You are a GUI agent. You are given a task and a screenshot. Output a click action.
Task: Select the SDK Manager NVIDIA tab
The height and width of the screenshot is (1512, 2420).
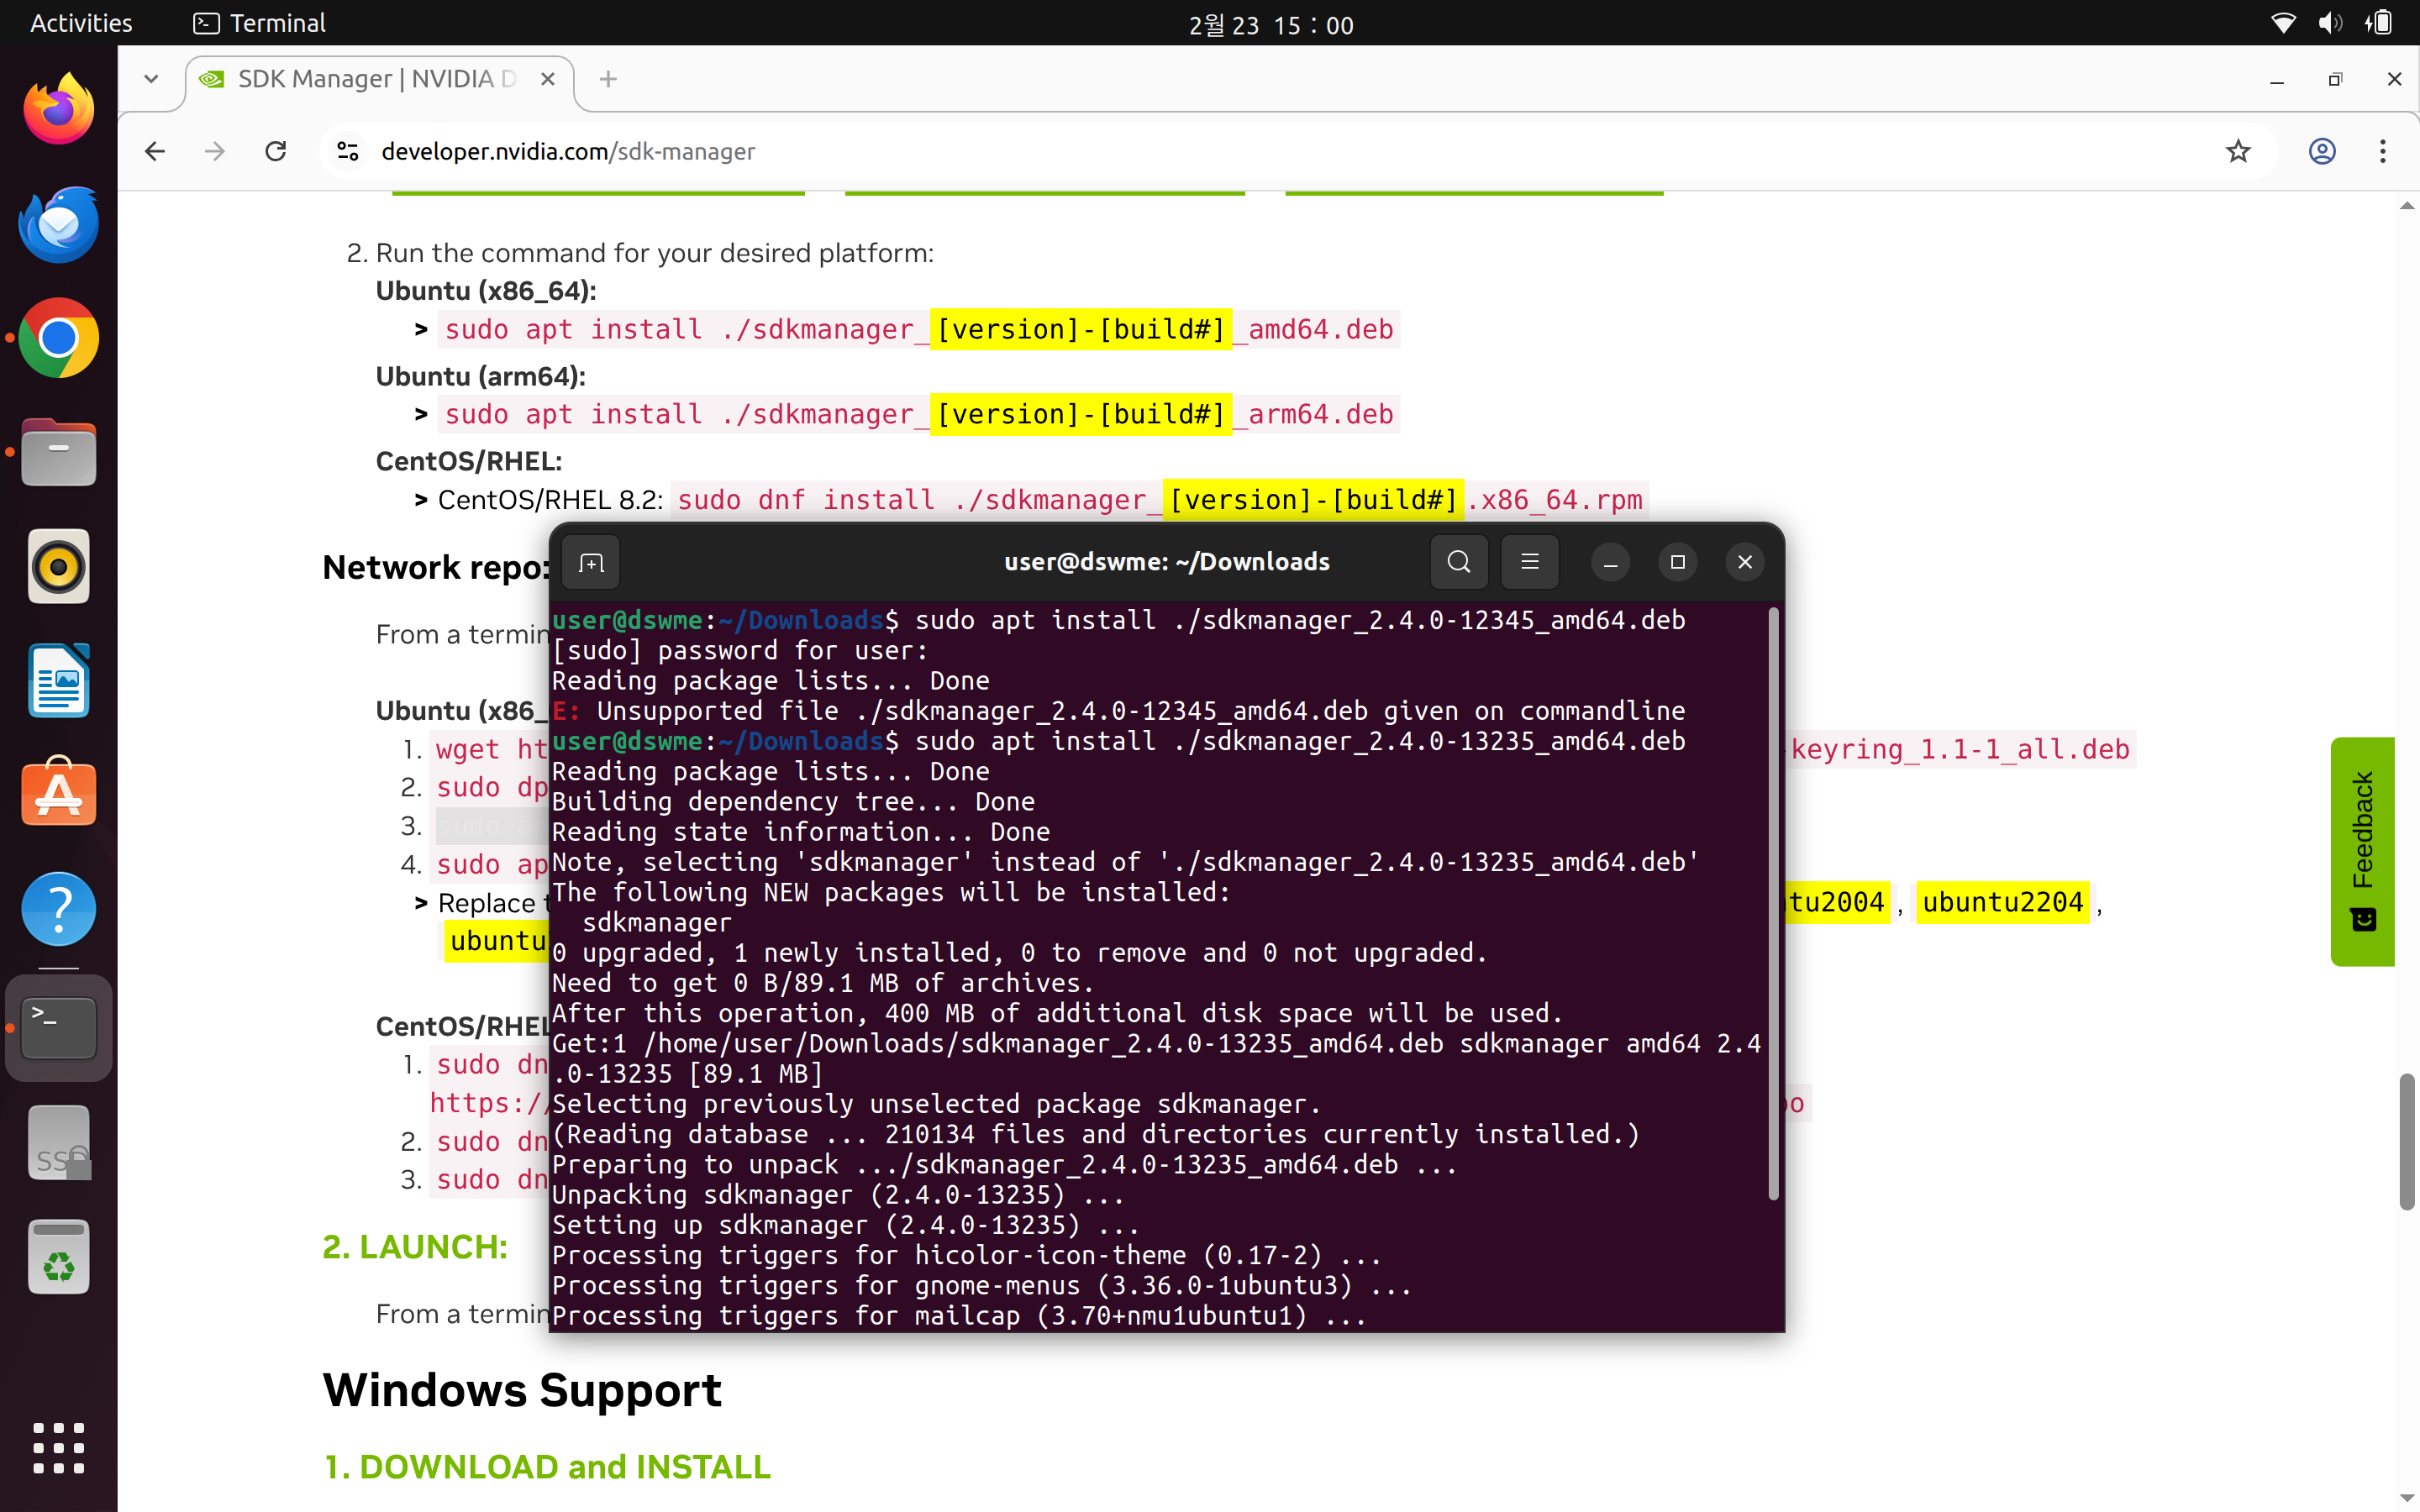coord(375,79)
